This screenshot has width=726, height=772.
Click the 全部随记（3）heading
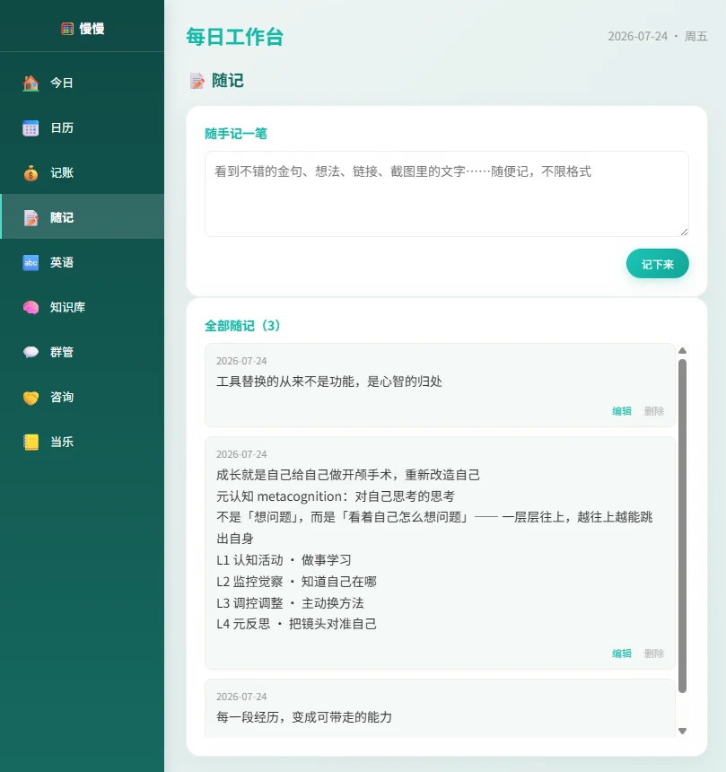(242, 326)
